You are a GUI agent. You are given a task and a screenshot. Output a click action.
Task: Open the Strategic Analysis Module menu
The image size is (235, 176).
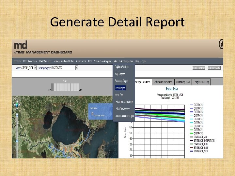[64, 61]
